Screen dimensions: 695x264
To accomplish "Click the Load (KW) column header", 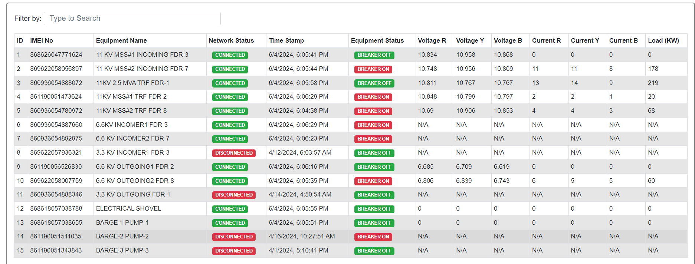I will 663,41.
